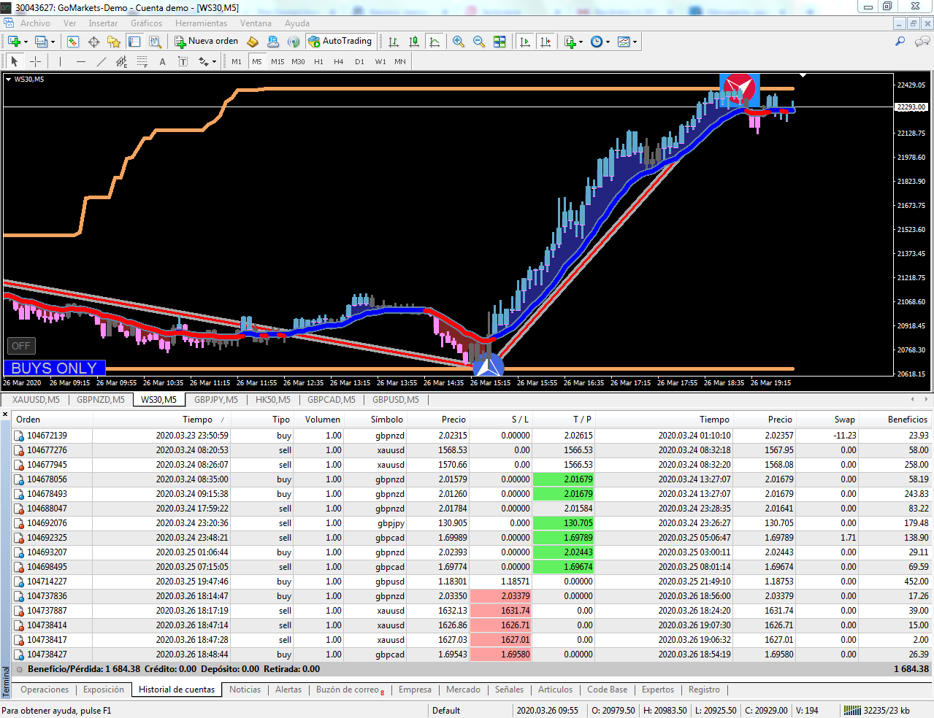The height and width of the screenshot is (718, 934).
Task: Select the cursor arrow tool
Action: click(x=15, y=61)
